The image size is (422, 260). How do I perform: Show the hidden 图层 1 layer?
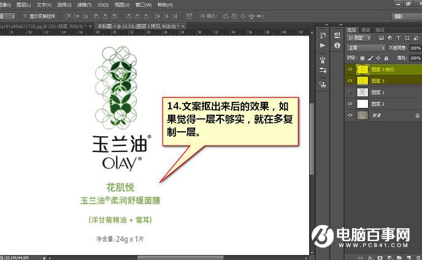click(350, 93)
